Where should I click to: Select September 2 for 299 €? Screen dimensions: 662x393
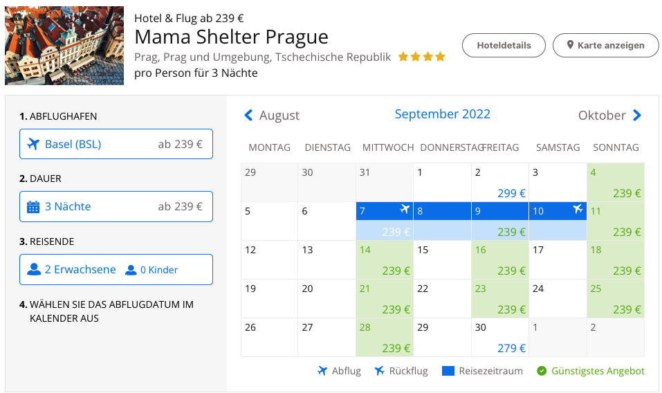tap(499, 183)
